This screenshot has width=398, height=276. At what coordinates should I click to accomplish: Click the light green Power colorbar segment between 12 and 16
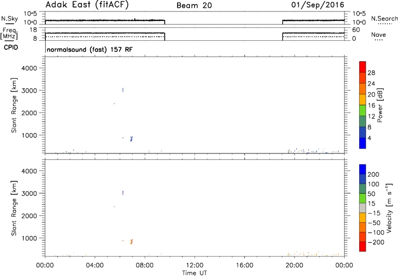(x=363, y=111)
